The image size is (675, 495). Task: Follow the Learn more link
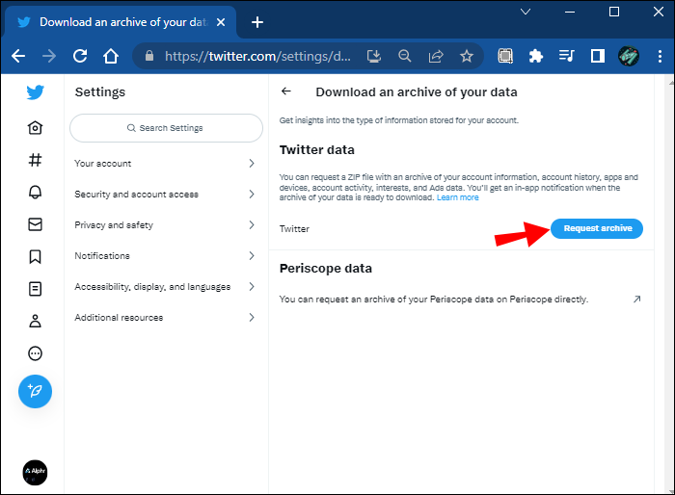point(457,198)
